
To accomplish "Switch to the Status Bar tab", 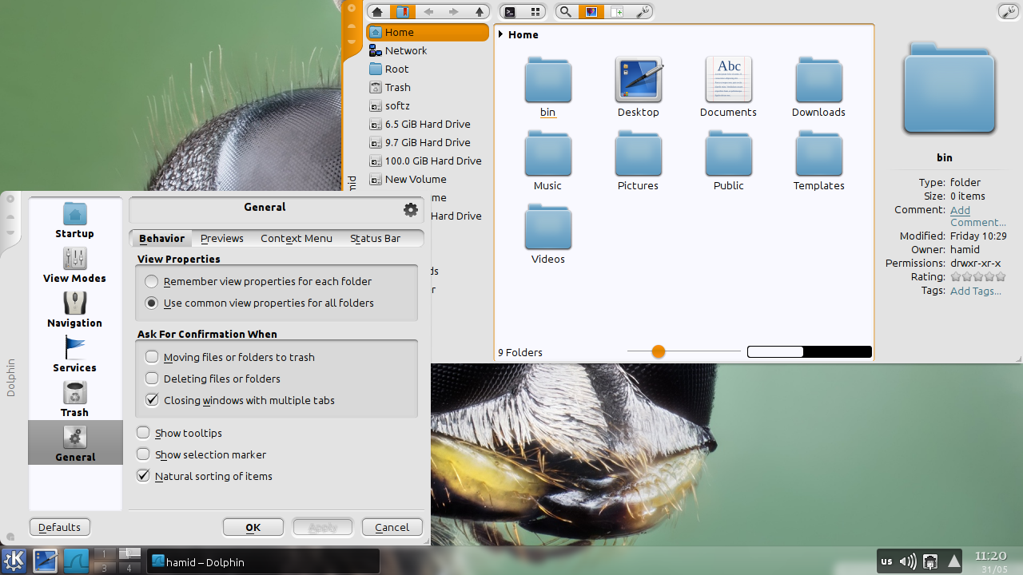I will click(x=375, y=238).
